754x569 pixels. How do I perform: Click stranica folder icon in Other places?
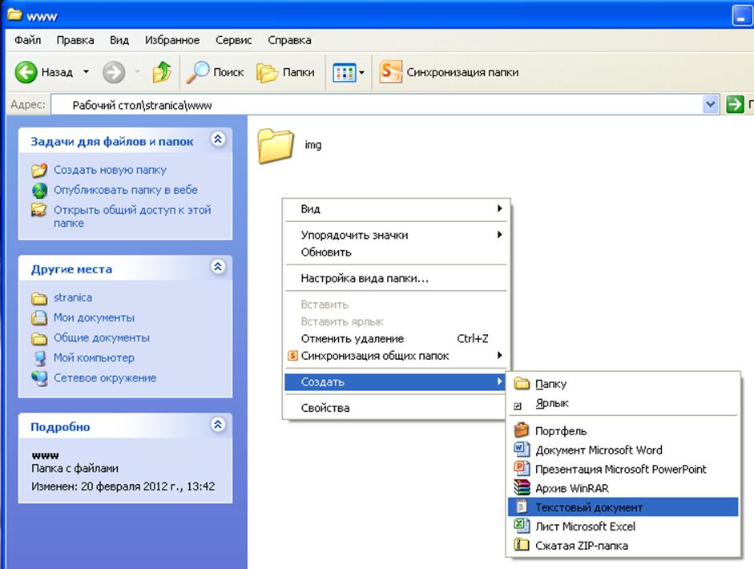39,298
